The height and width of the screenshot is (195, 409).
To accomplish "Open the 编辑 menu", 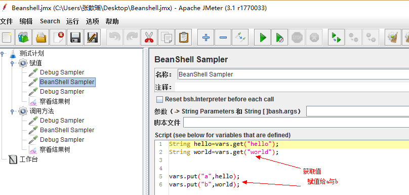I will point(26,21).
